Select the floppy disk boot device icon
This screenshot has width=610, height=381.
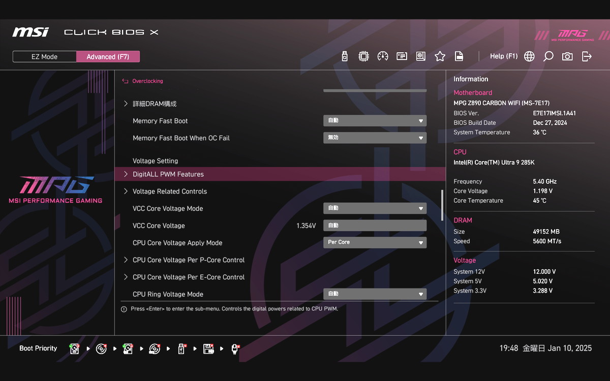(x=208, y=348)
